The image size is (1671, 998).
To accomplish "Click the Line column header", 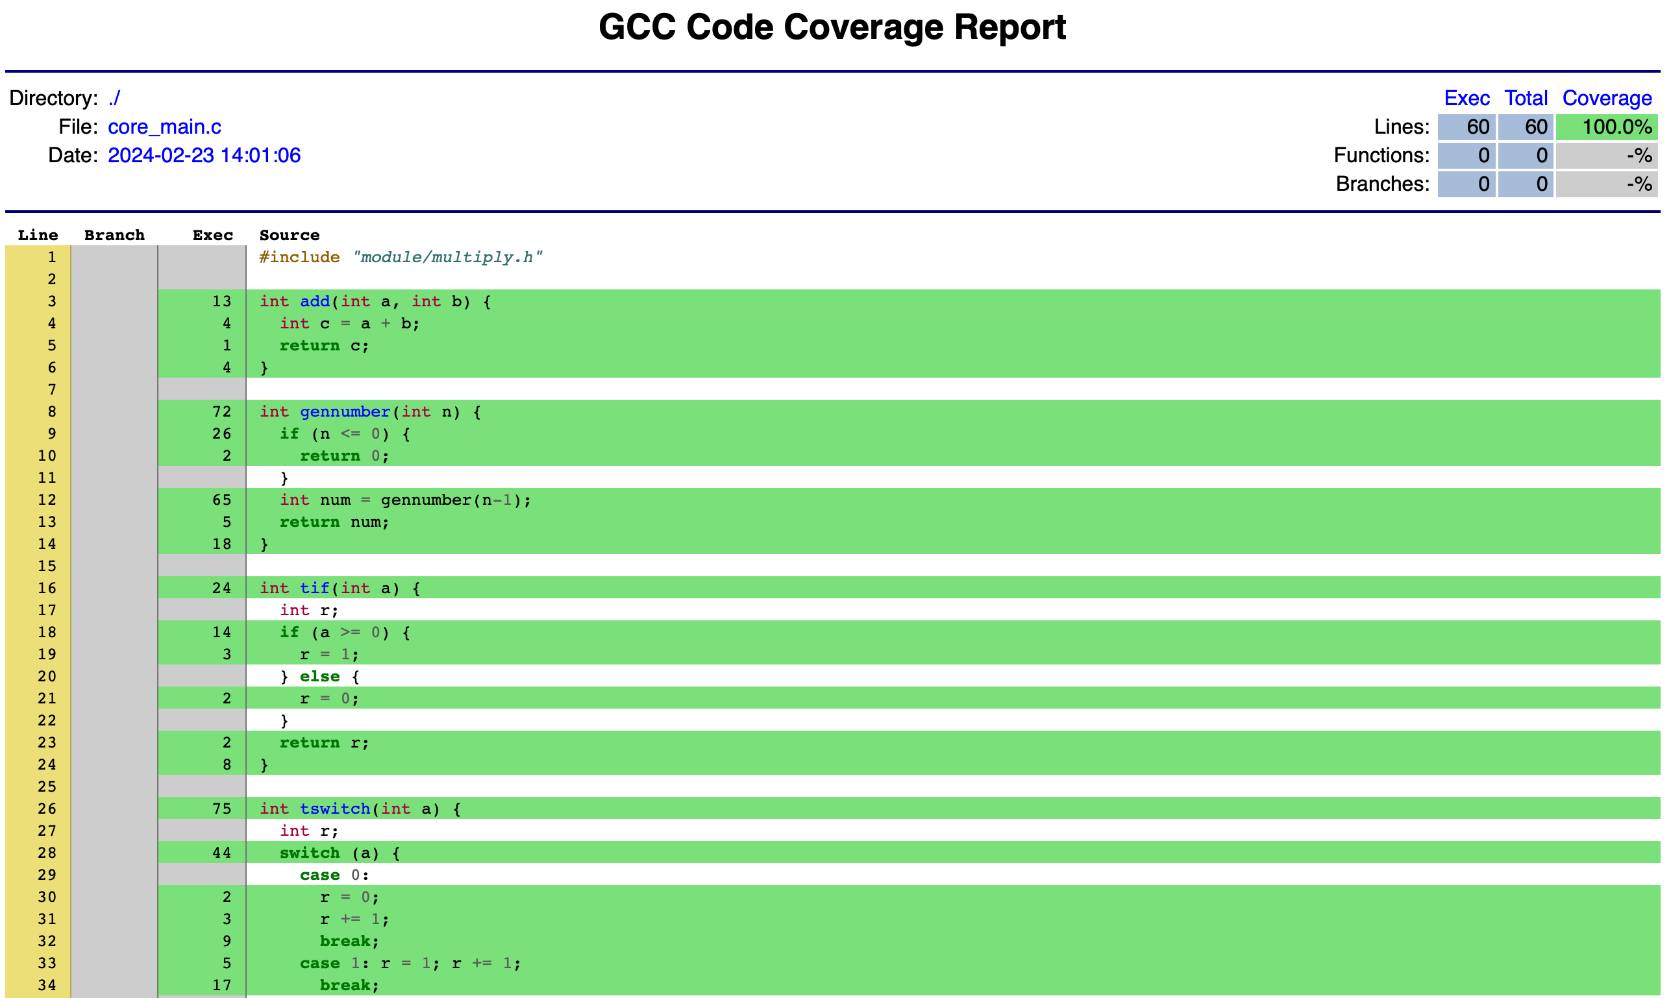I will 38,235.
